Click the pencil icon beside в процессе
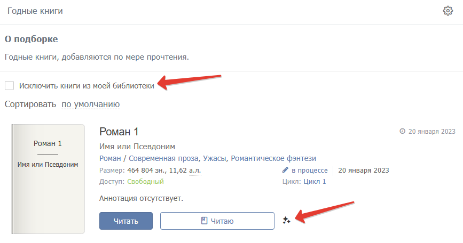This screenshot has width=463, height=243. (285, 170)
